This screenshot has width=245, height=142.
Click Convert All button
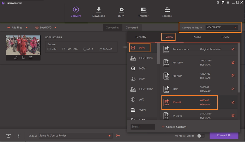point(224,135)
